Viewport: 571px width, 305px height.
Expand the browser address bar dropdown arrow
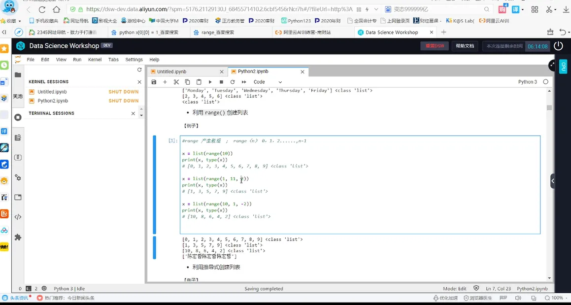pyautogui.click(x=376, y=9)
